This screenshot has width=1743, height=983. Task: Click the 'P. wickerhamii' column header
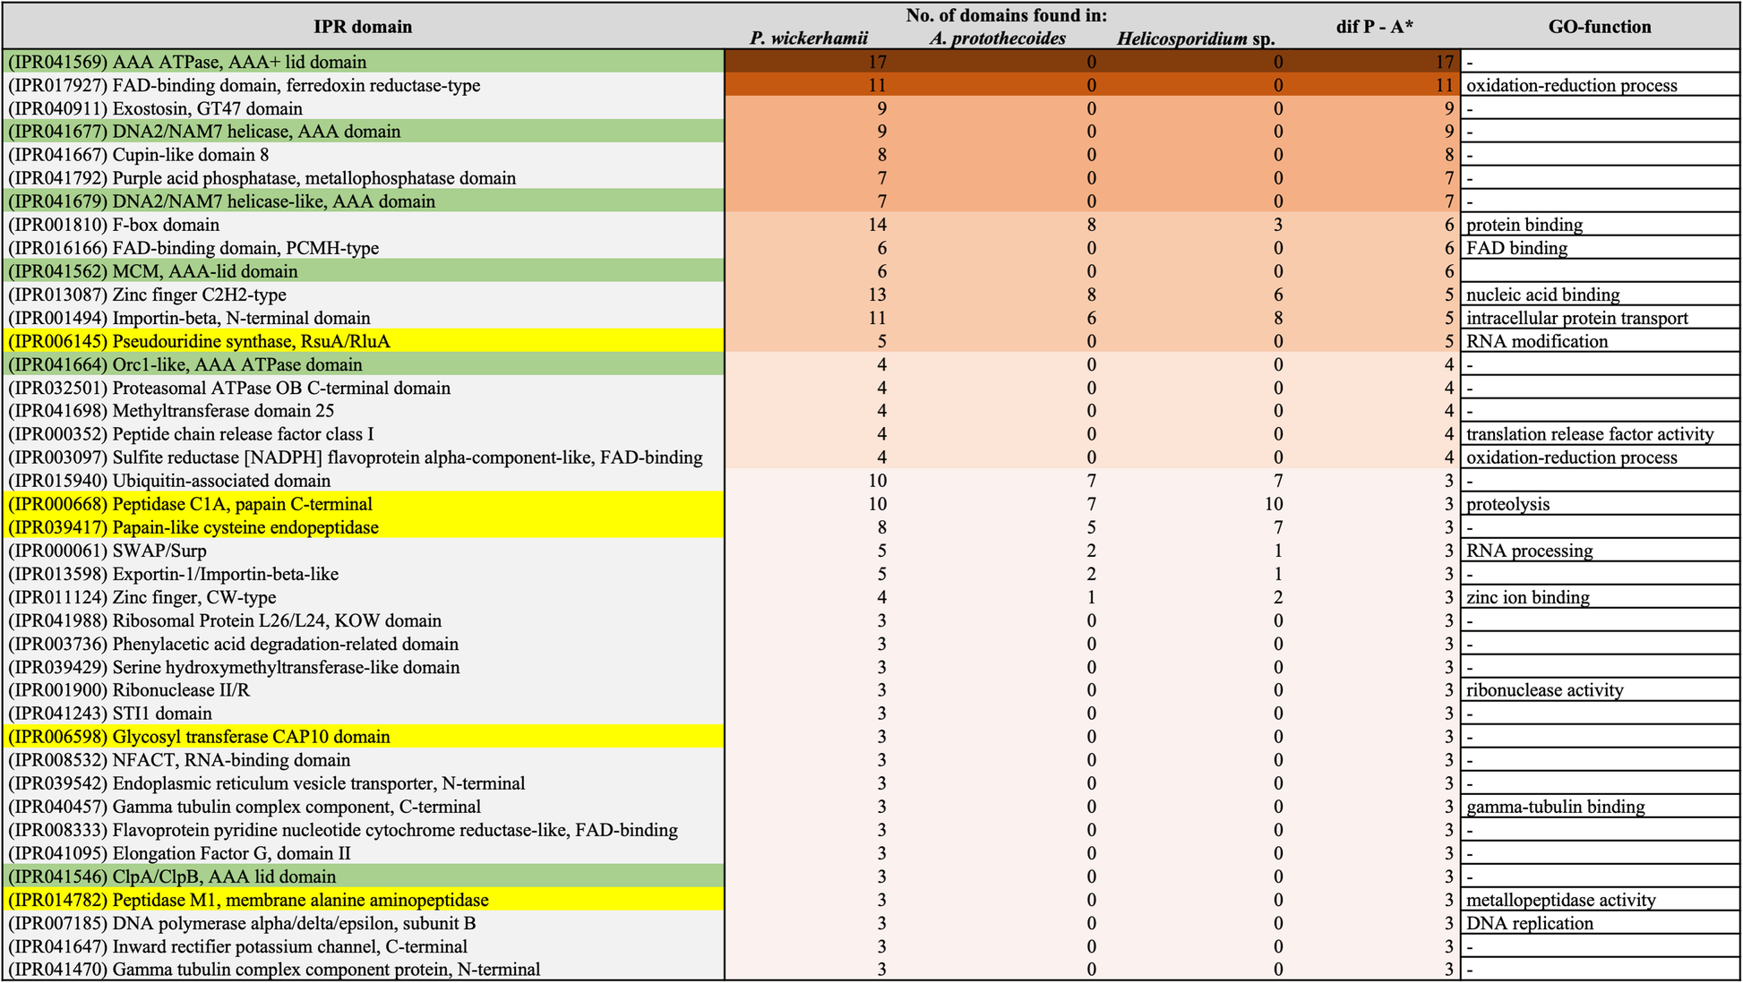coord(809,38)
